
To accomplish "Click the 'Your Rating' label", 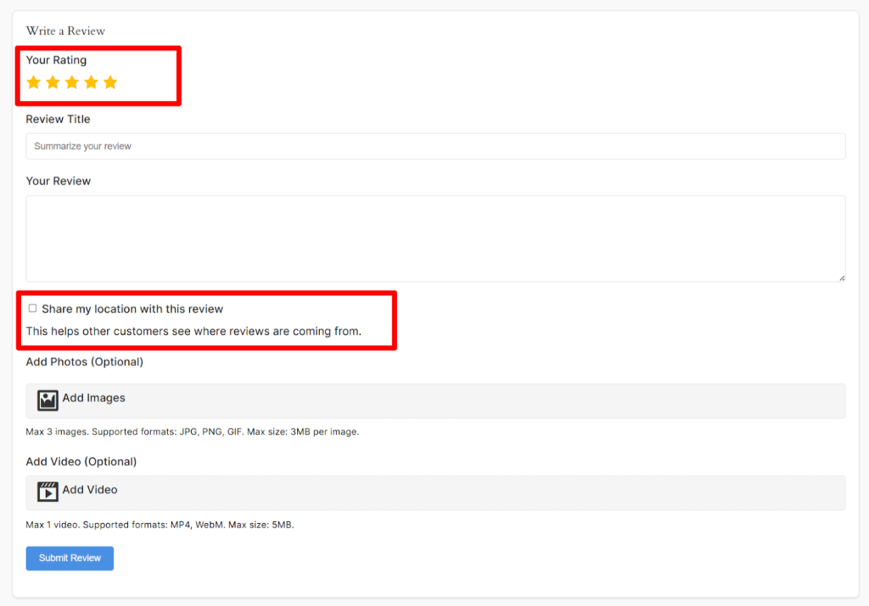I will (56, 60).
